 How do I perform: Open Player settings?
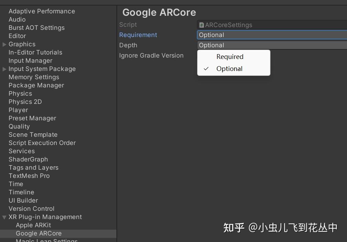[x=18, y=110]
